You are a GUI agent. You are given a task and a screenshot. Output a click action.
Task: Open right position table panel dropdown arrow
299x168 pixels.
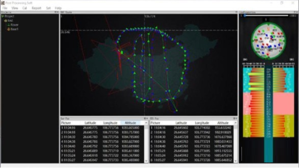pyautogui.click(x=236, y=119)
